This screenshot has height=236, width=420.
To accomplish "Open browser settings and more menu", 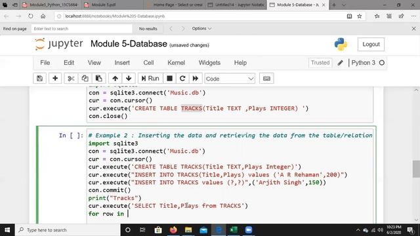I will tap(413, 16).
